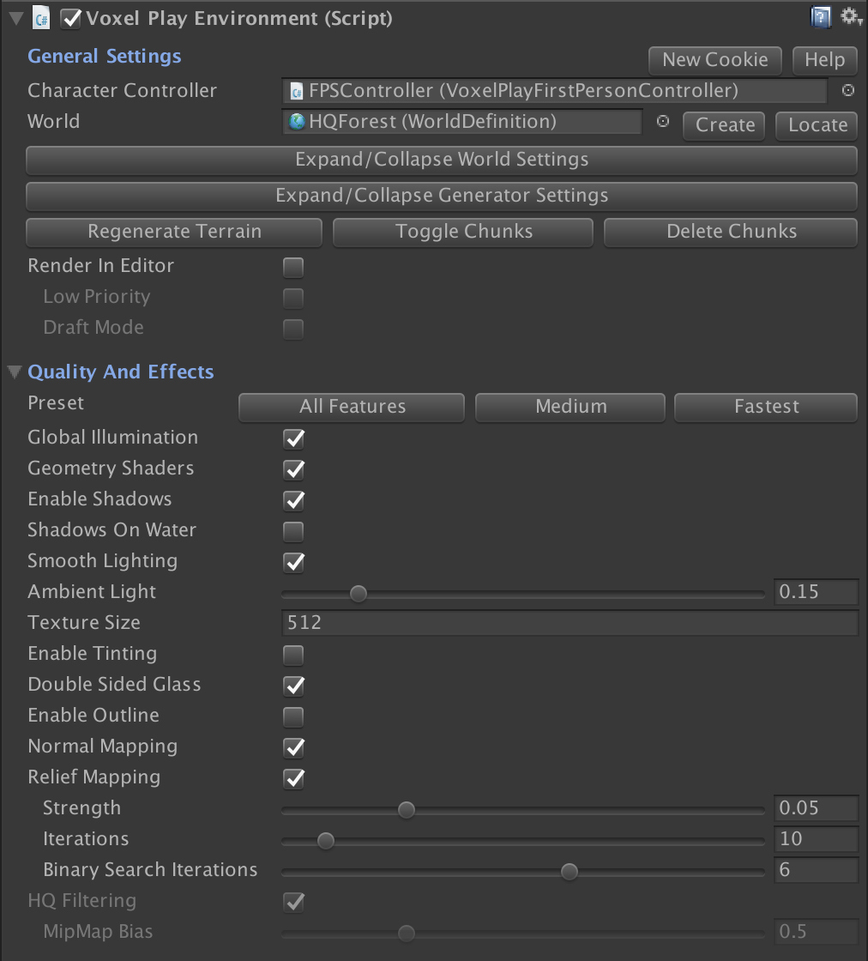Disable the Voxel Play Environment script checkbox
Viewport: 868px width, 961px height.
point(71,18)
